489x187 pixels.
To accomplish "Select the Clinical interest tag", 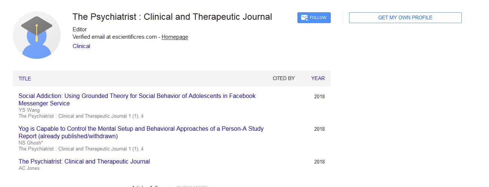I will pyautogui.click(x=81, y=46).
